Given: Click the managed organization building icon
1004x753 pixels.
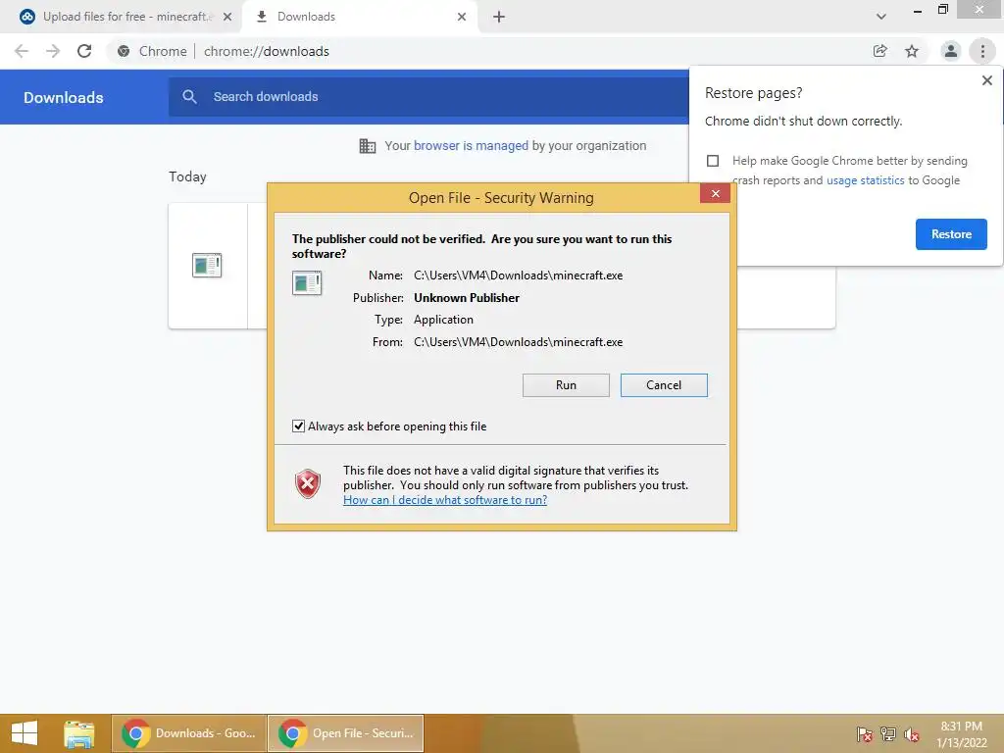Looking at the screenshot, I should click(x=368, y=146).
